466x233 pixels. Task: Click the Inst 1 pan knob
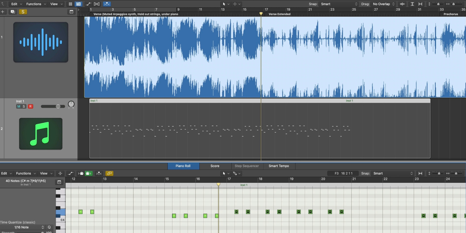(71, 105)
